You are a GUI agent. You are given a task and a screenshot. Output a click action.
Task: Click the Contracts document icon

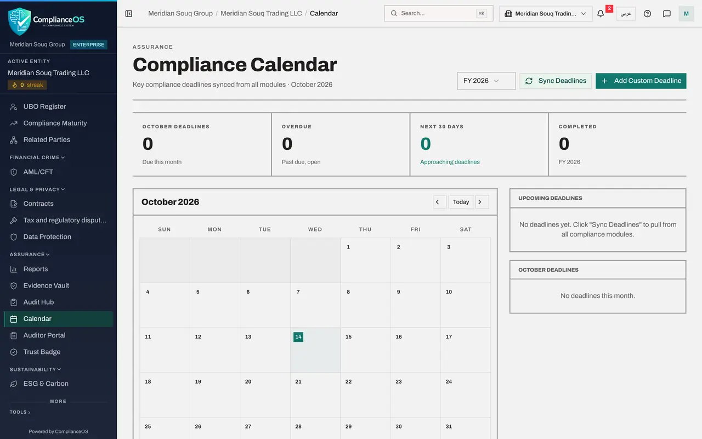tap(14, 204)
